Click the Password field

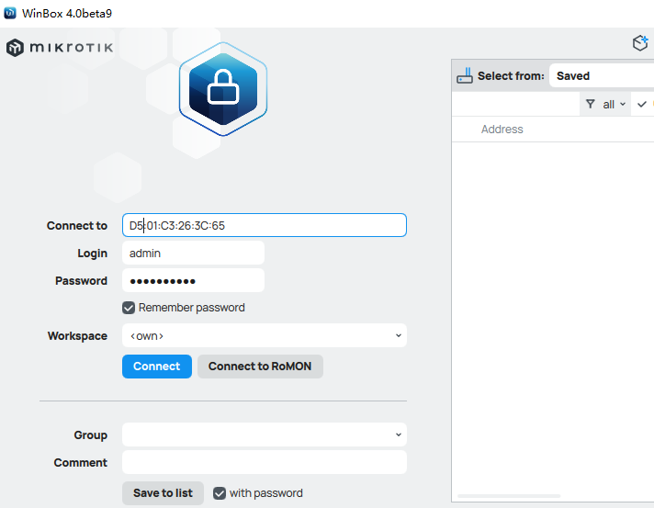click(193, 281)
